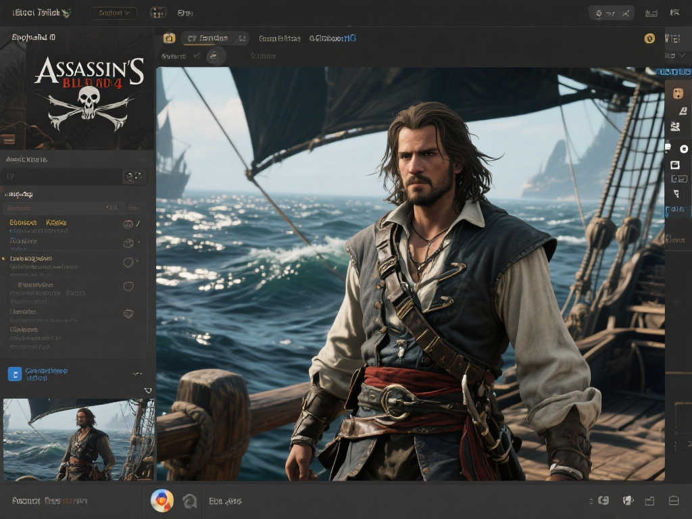Image resolution: width=692 pixels, height=519 pixels.
Task: Click the gray swirl icon in bottom bar
Action: (x=190, y=501)
